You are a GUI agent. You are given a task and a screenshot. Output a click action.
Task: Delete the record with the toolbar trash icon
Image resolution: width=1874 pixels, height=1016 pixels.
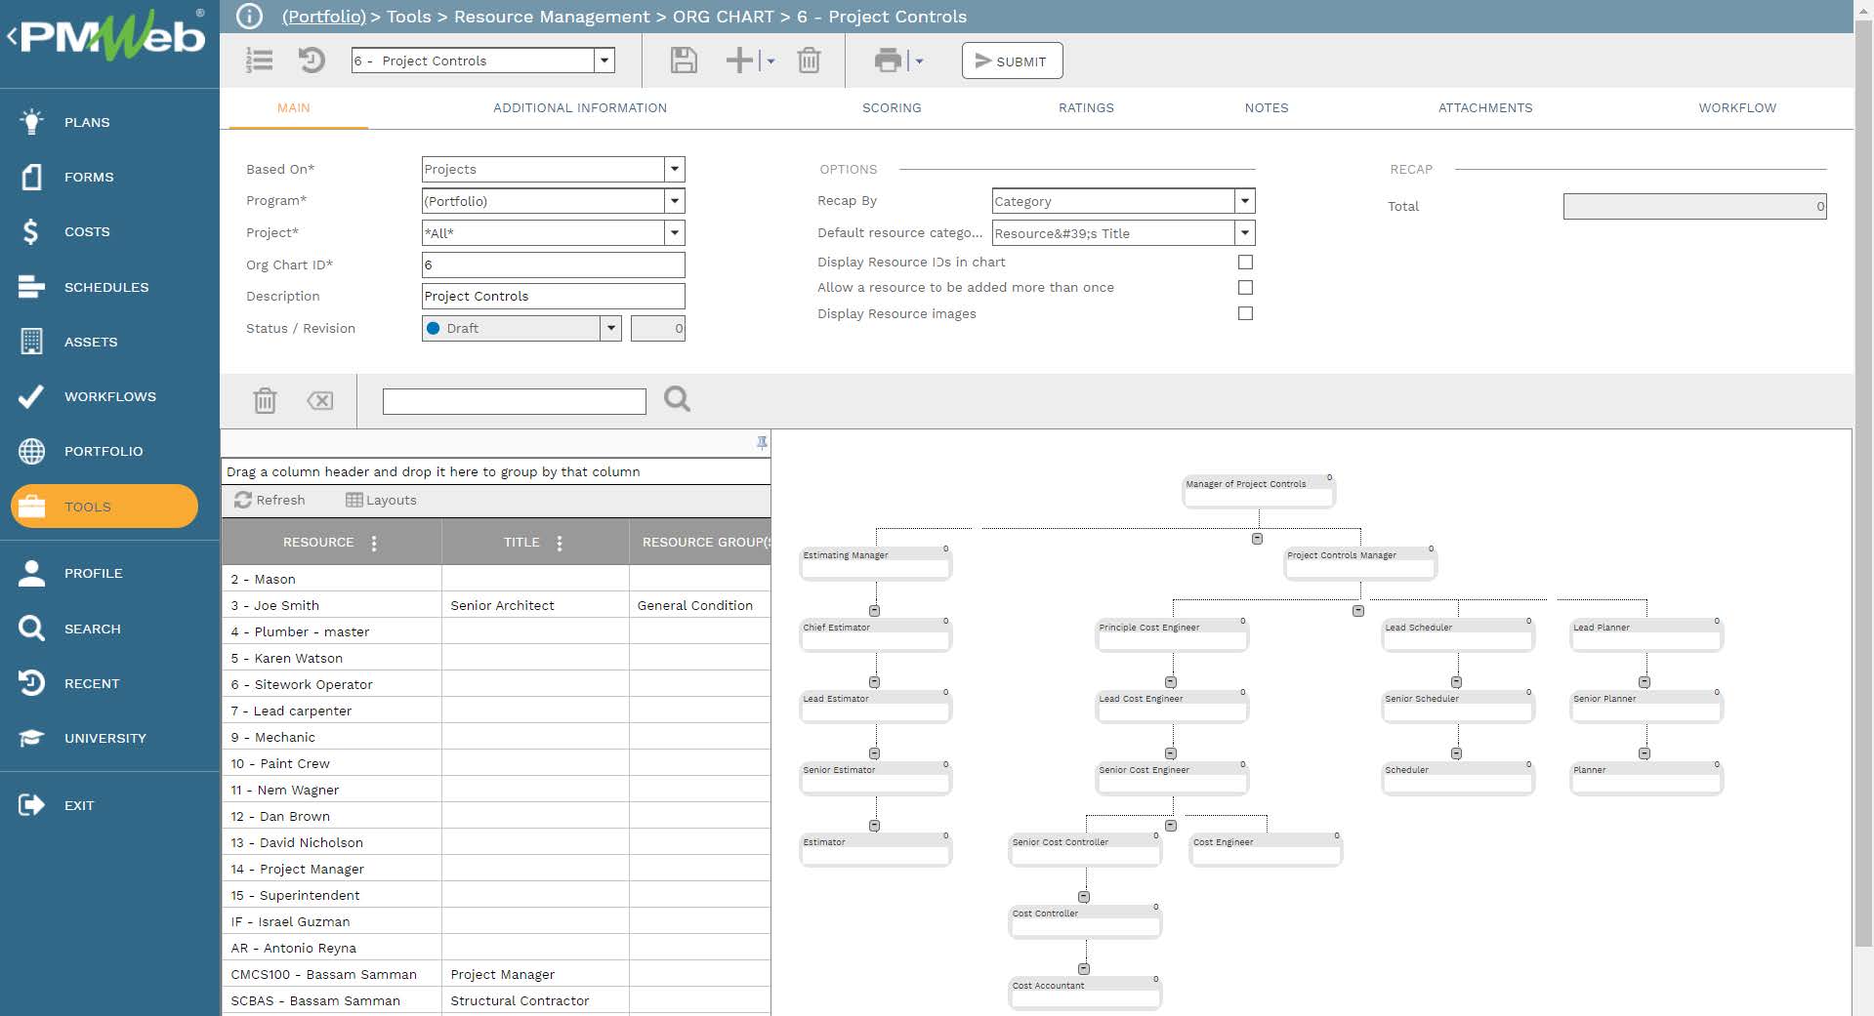[809, 61]
